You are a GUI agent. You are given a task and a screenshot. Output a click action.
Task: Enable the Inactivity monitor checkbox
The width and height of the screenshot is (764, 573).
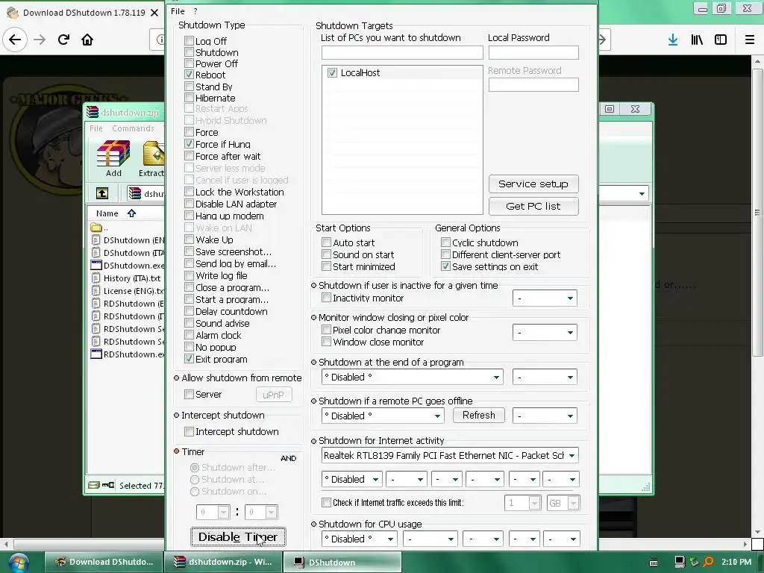[x=327, y=297]
